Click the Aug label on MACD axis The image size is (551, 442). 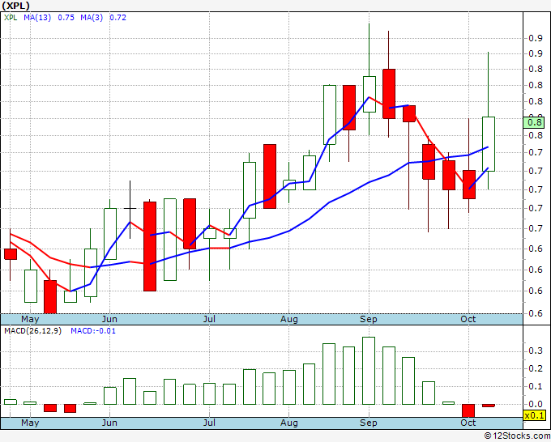point(289,423)
